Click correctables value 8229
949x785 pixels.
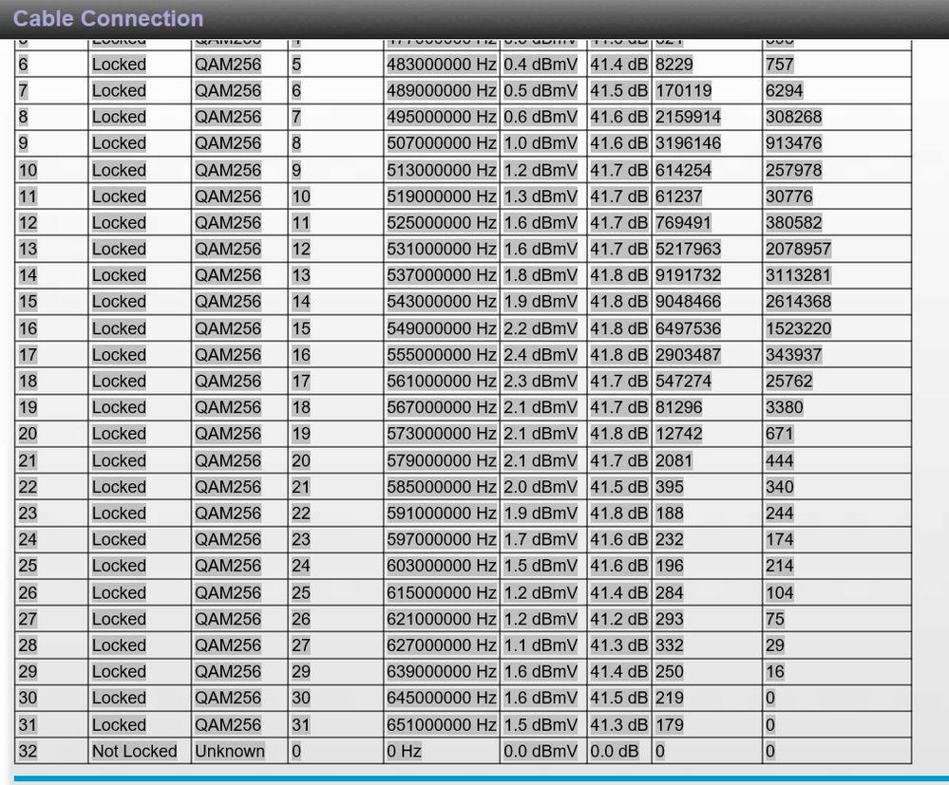(x=674, y=65)
